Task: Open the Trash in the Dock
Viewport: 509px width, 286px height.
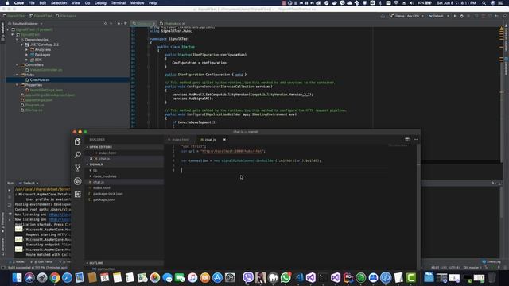Action: (492, 277)
